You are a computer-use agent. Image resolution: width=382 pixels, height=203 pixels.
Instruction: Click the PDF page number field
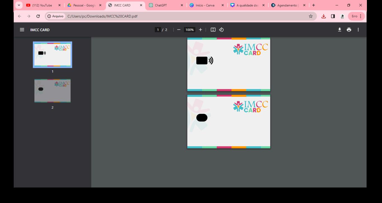[158, 30]
